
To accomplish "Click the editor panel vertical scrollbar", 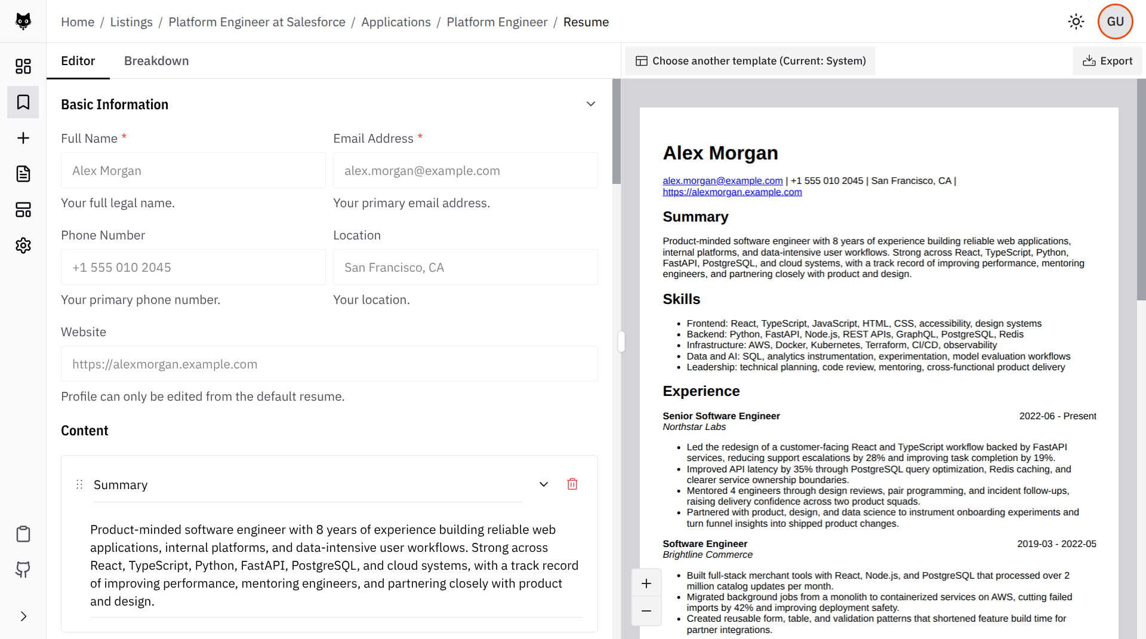I will (617, 131).
